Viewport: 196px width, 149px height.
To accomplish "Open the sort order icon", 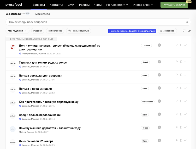I will (x=184, y=31).
